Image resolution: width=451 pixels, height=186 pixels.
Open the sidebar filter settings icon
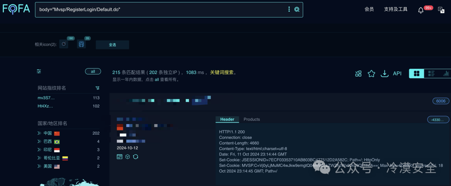(39, 71)
